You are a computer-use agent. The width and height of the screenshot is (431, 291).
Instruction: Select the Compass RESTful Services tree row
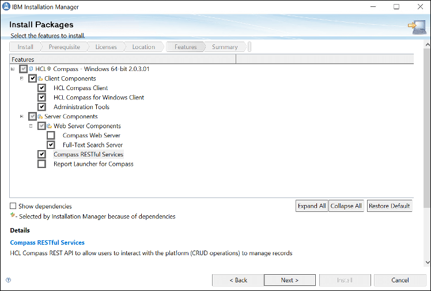[88, 154]
